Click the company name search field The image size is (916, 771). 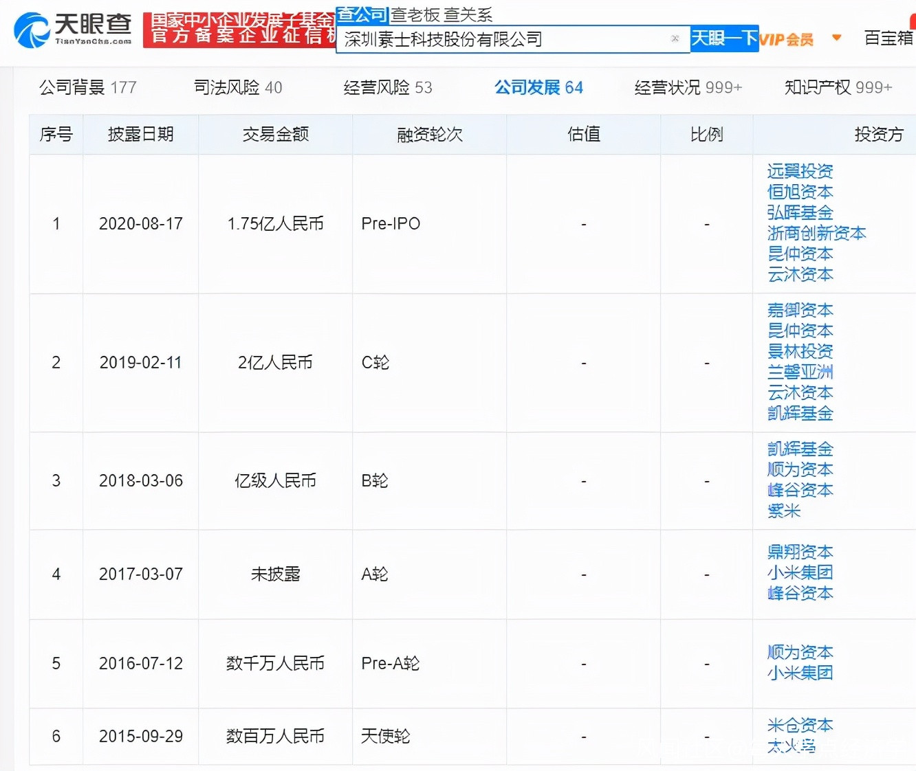(x=502, y=39)
